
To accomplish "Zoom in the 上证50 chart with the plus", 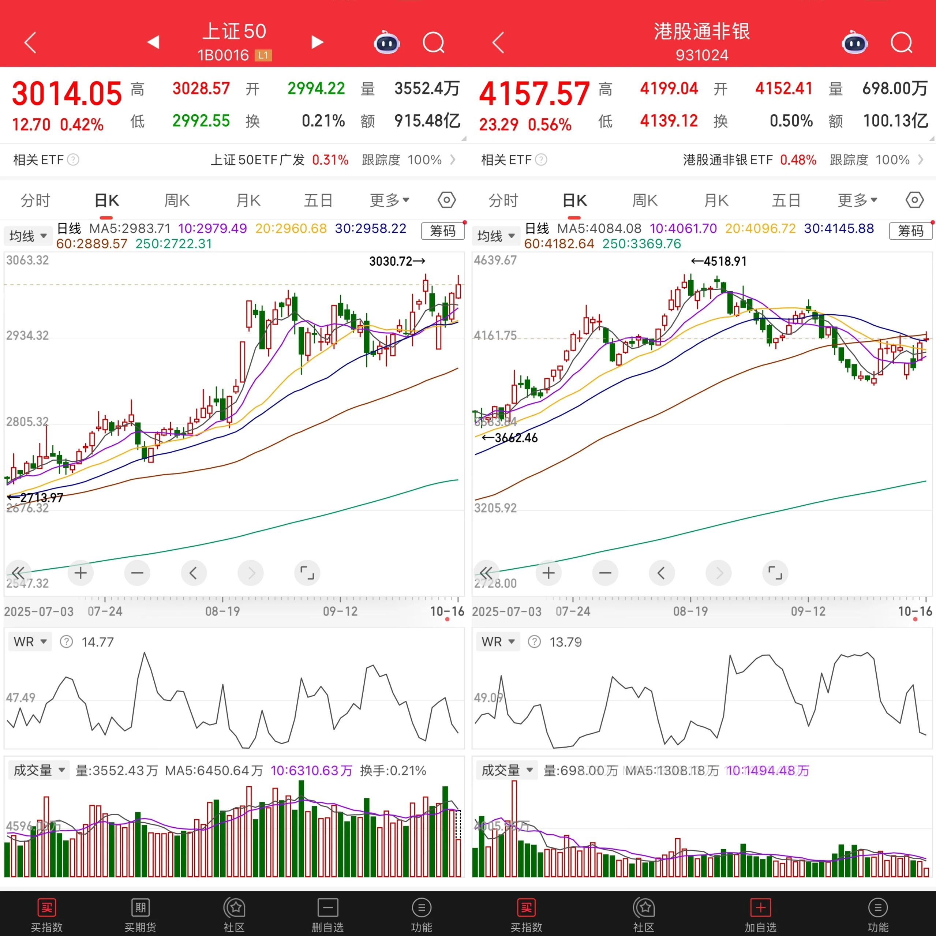I will (x=81, y=573).
